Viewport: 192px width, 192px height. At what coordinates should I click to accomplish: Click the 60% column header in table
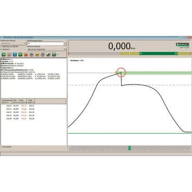coord(23,101)
